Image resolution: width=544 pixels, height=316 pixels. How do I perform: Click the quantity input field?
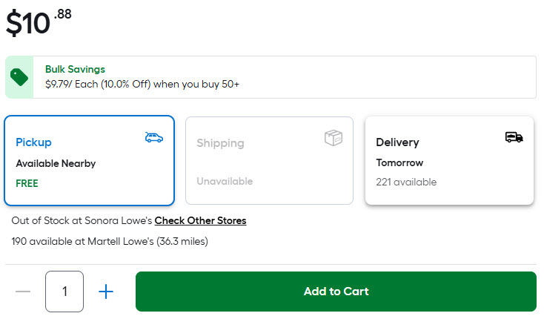[64, 292]
